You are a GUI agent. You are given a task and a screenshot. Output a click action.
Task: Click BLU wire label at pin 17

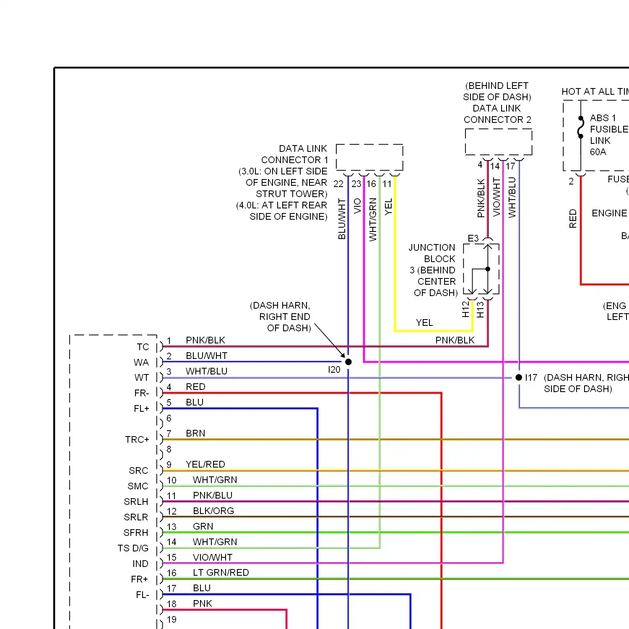(x=202, y=588)
